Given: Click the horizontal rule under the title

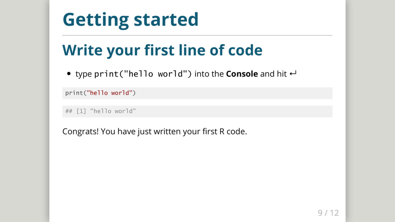Looking at the screenshot, I should pyautogui.click(x=197, y=35).
